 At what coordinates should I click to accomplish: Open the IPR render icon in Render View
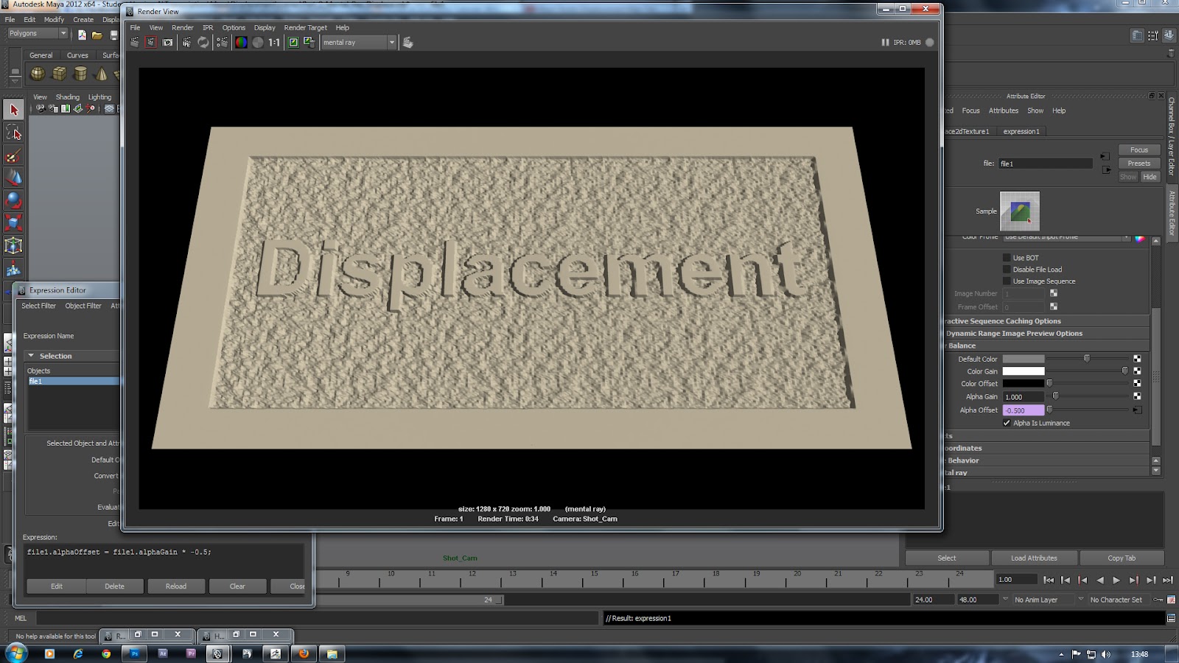[187, 43]
